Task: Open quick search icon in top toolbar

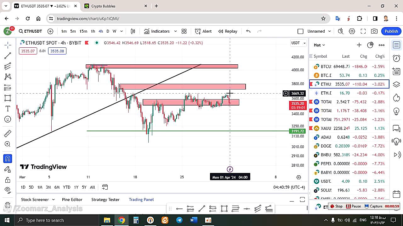Action: click(x=340, y=31)
